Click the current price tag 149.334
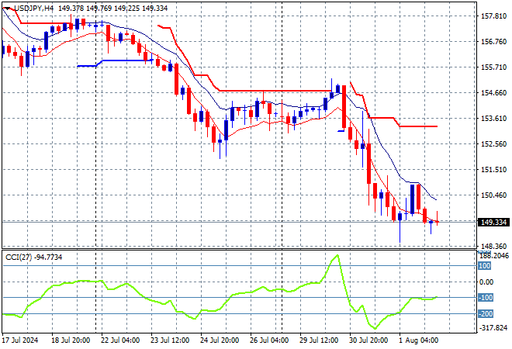The width and height of the screenshot is (512, 349). [495, 222]
